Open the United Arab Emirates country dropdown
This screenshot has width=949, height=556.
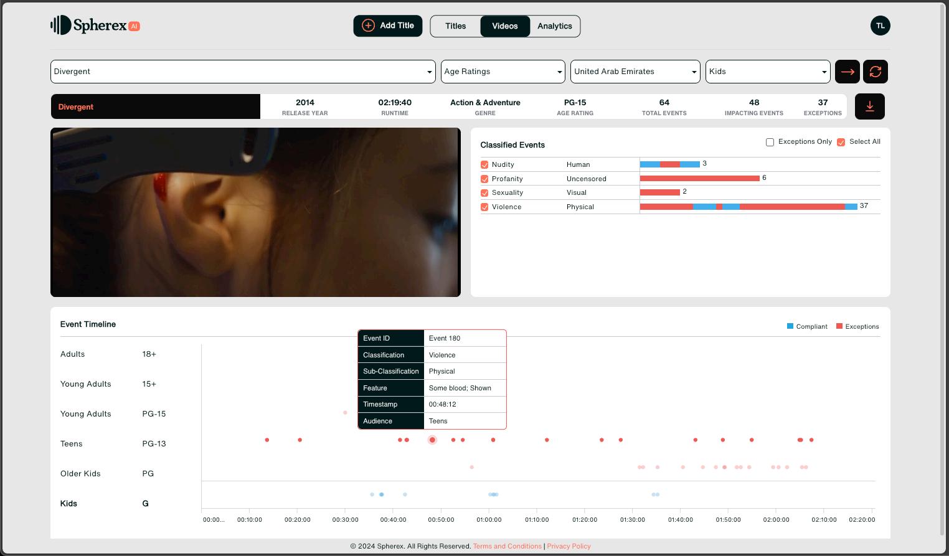pos(635,72)
